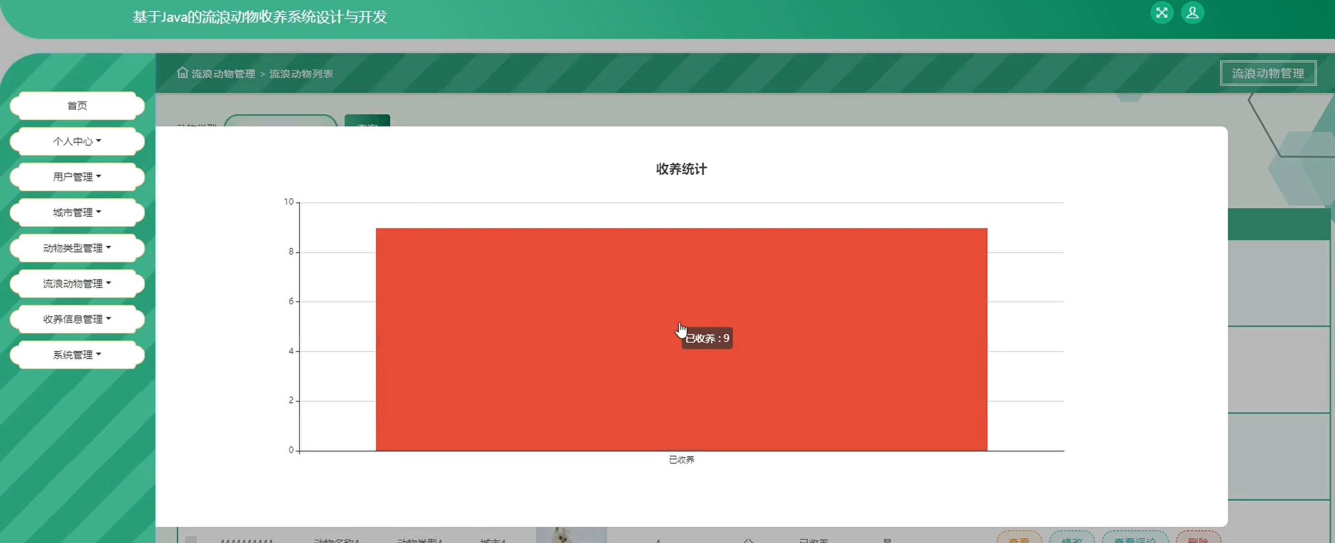Image resolution: width=1335 pixels, height=543 pixels.
Task: Click the 已收养 x-axis label
Action: tap(681, 460)
